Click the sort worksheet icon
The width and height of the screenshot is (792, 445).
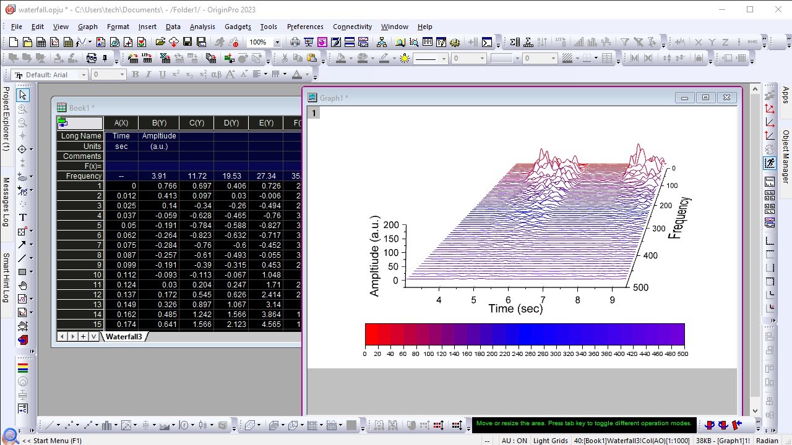542,42
